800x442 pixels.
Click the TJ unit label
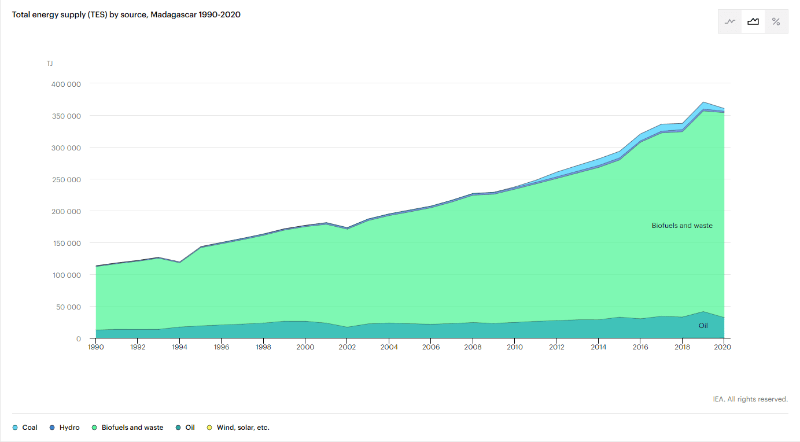pyautogui.click(x=50, y=64)
